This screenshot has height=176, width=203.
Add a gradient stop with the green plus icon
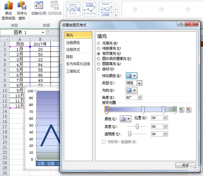pos(182,110)
